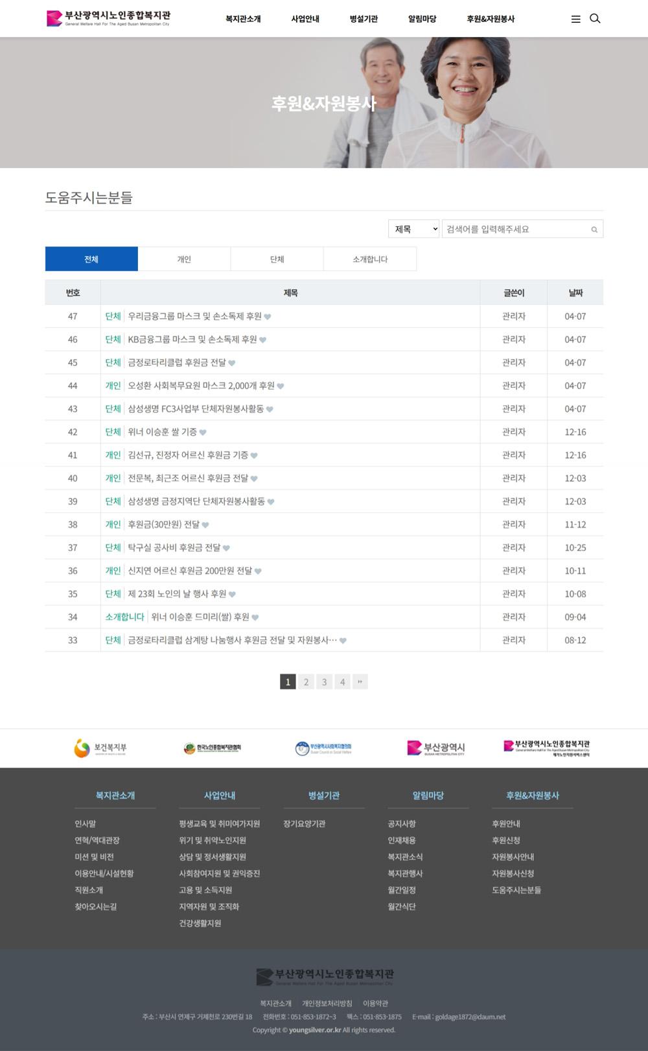Image resolution: width=648 pixels, height=1051 pixels.
Task: Click 이용약관 at page bottom
Action: 375,1004
